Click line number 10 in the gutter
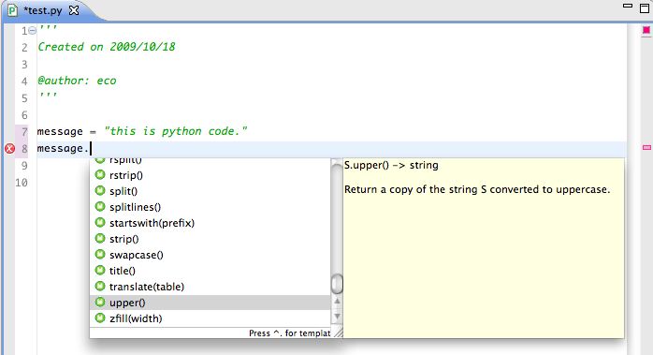Image resolution: width=653 pixels, height=355 pixels. (22, 183)
